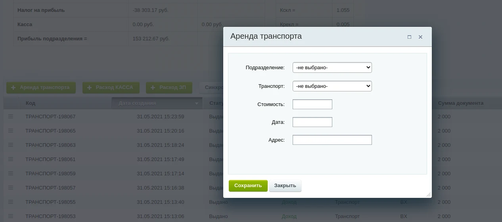Open row menu for ТРАНСПОРТ-198065
502x222 pixels.
click(11, 131)
